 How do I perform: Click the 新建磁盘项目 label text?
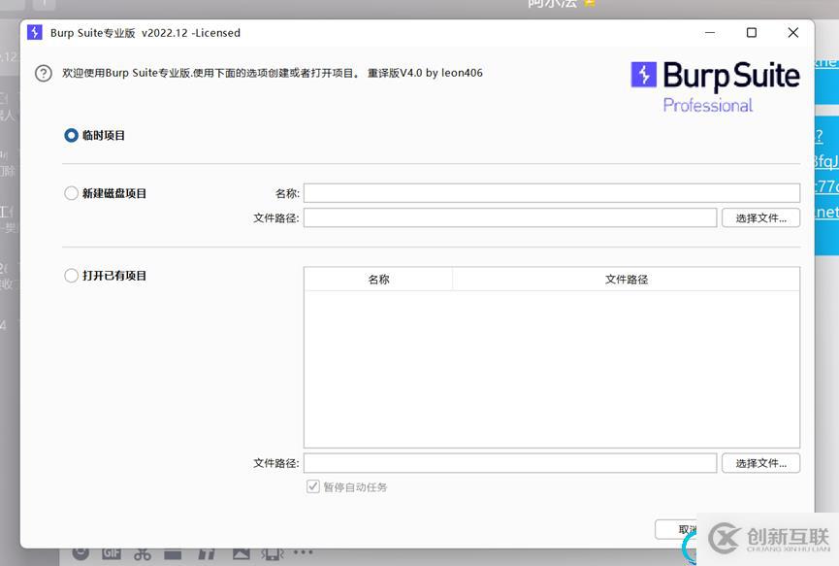click(x=114, y=193)
